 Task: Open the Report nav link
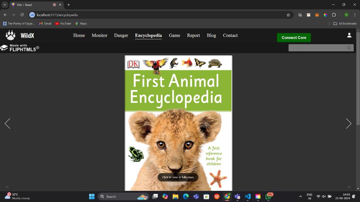(193, 35)
